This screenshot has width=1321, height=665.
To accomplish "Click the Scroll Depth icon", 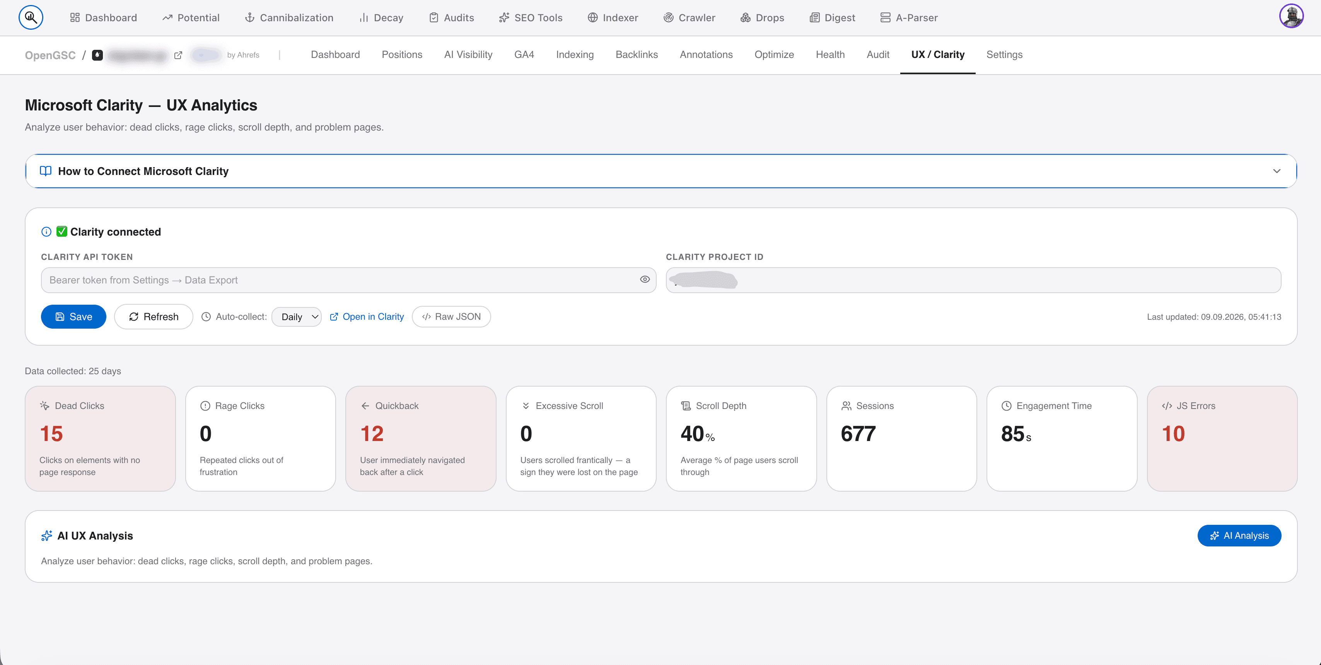I will click(686, 406).
